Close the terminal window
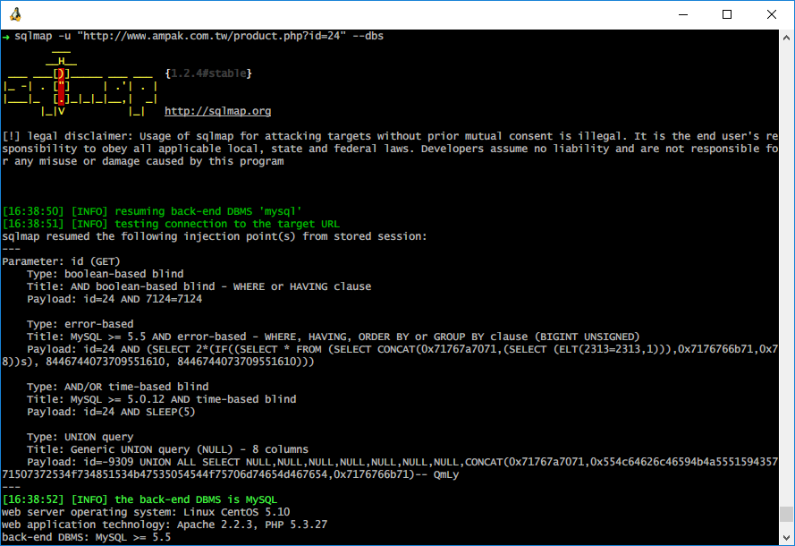 click(x=771, y=14)
